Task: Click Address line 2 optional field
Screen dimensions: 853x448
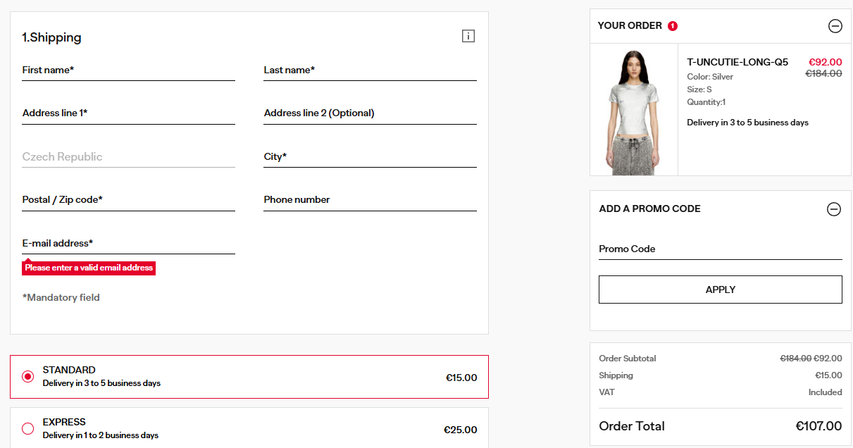Action: (370, 113)
